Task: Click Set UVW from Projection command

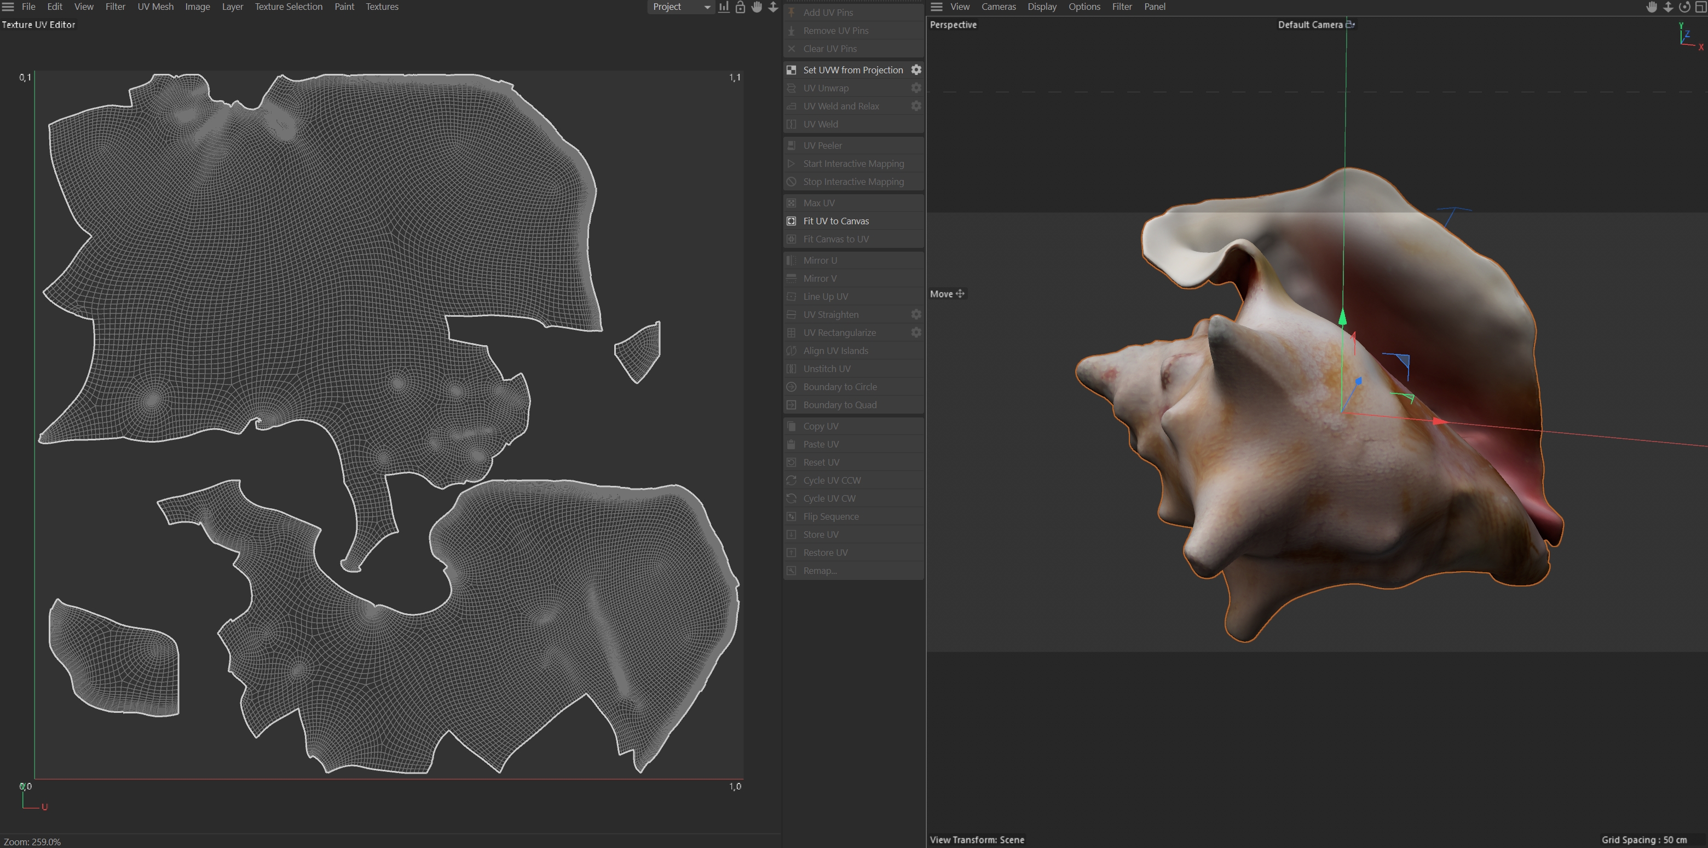Action: point(853,69)
